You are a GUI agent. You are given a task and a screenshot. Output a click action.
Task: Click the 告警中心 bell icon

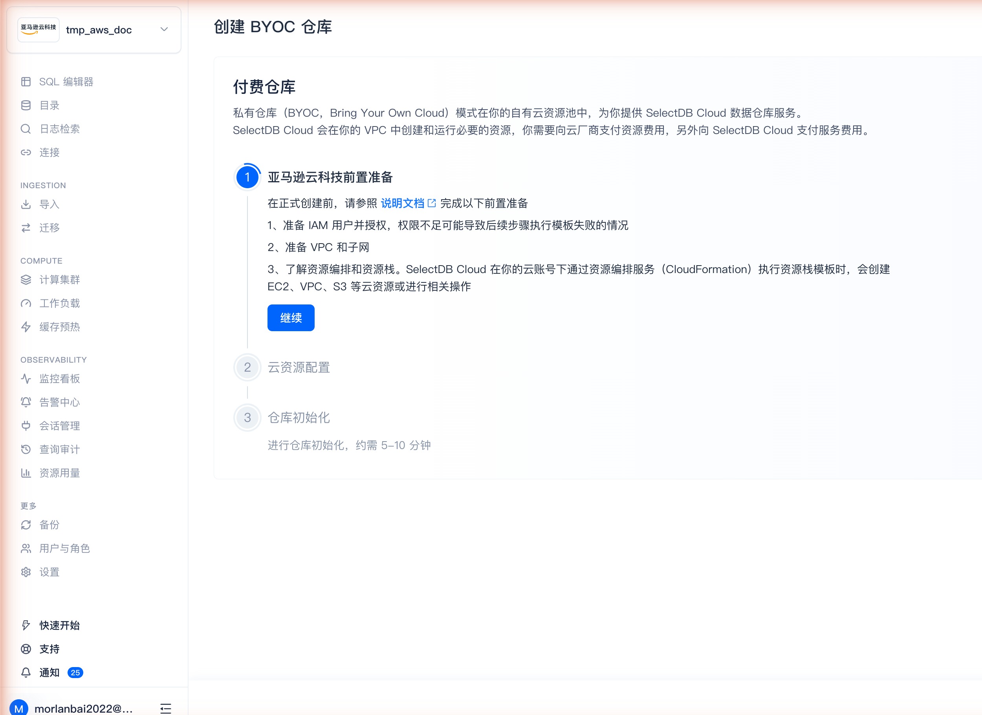[x=26, y=402]
